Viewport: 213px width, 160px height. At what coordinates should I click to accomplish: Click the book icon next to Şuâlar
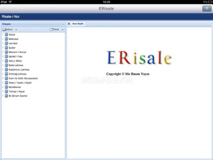6,48
